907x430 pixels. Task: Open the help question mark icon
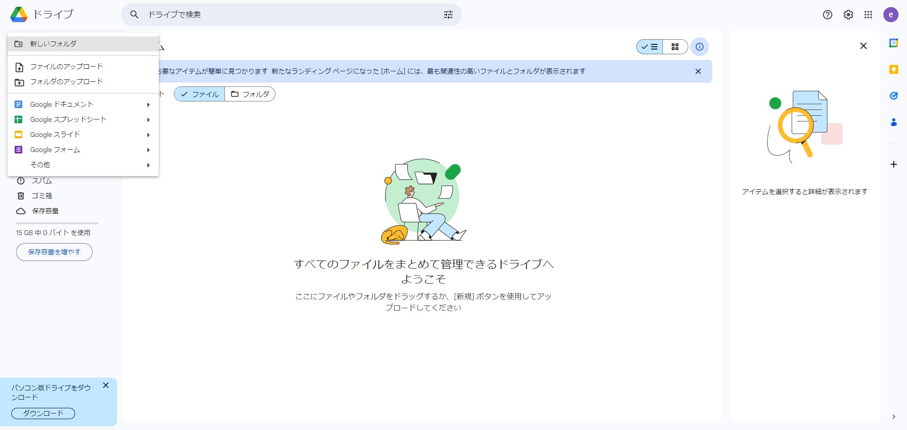click(x=828, y=15)
